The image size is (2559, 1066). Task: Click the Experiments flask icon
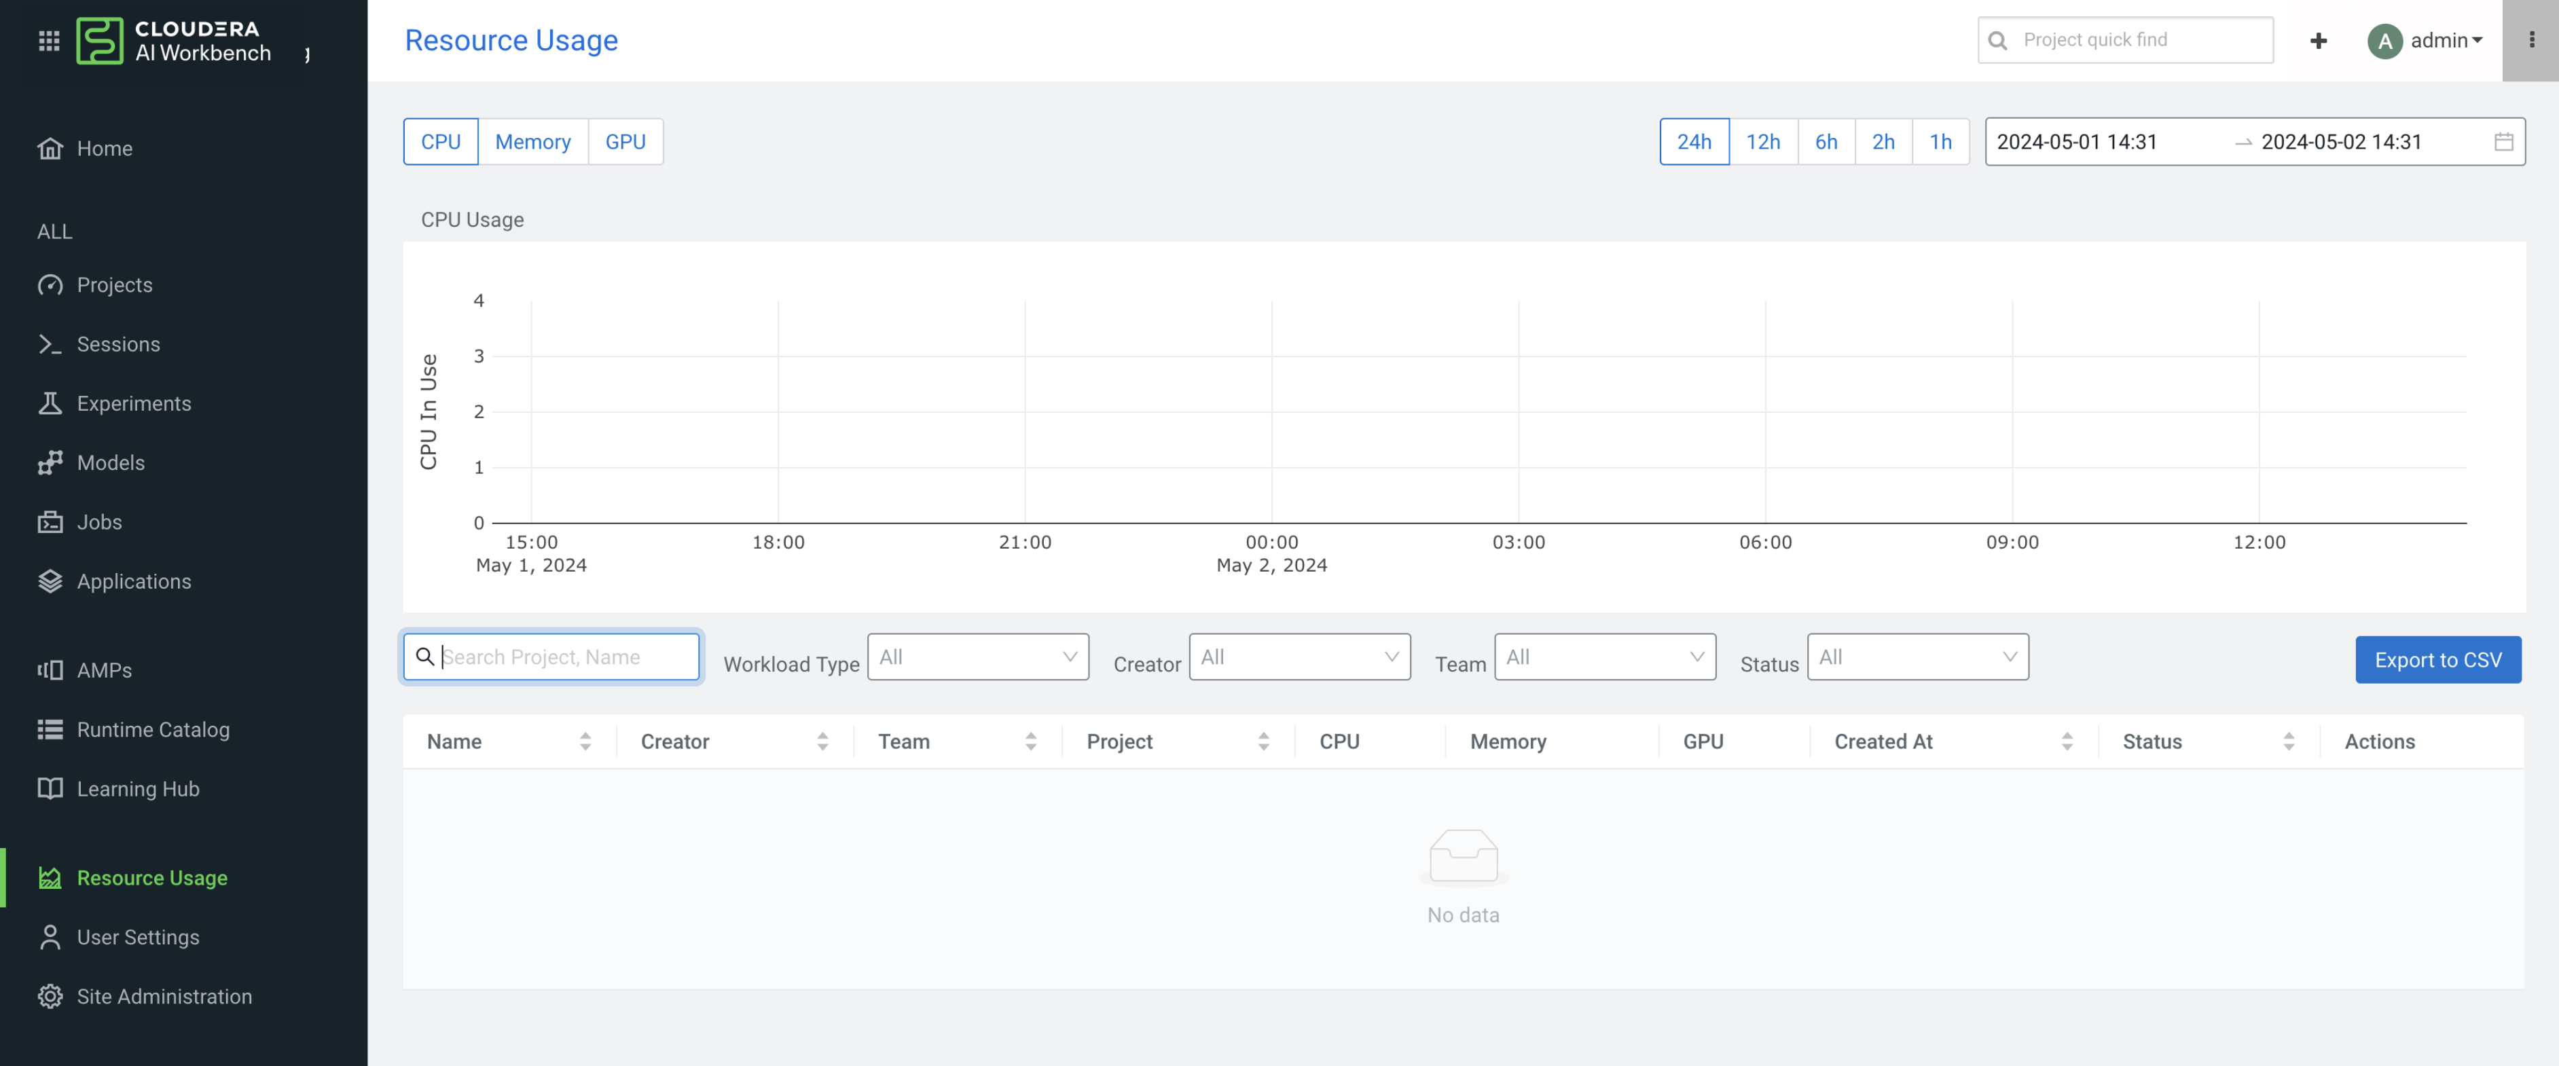tap(50, 403)
